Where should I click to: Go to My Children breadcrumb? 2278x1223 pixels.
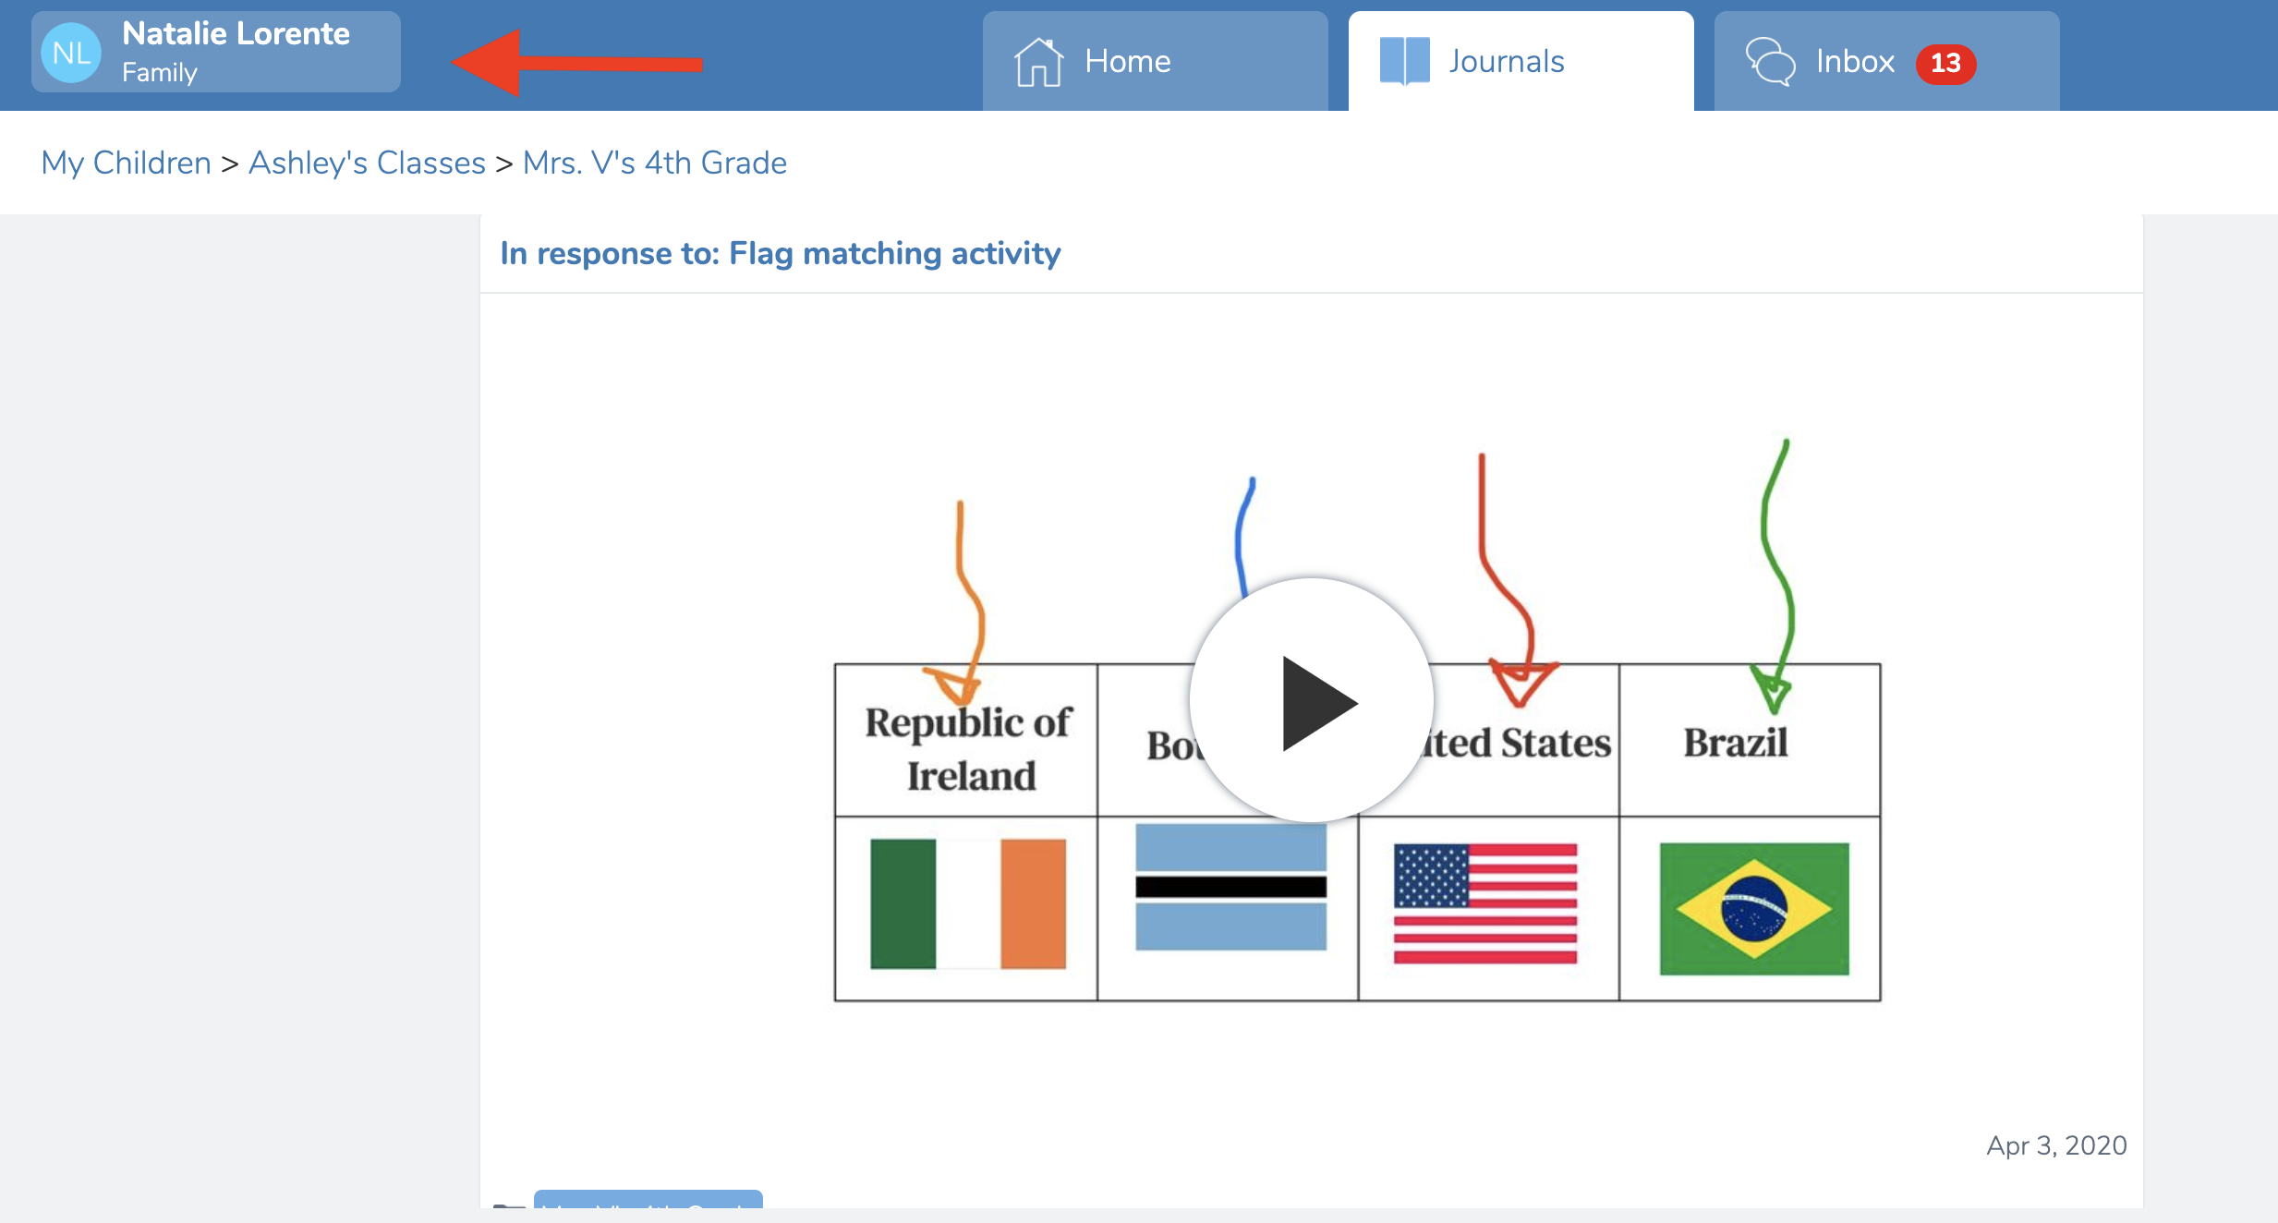pos(127,163)
